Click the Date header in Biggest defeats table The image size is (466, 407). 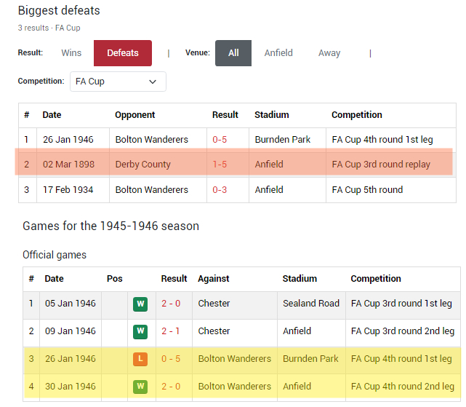pyautogui.click(x=52, y=114)
